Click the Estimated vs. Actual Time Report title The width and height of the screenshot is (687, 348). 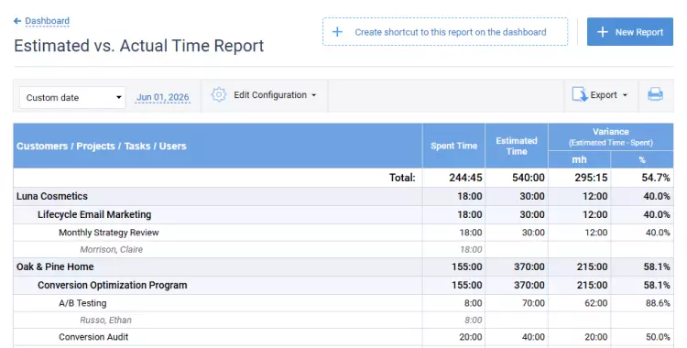point(139,46)
